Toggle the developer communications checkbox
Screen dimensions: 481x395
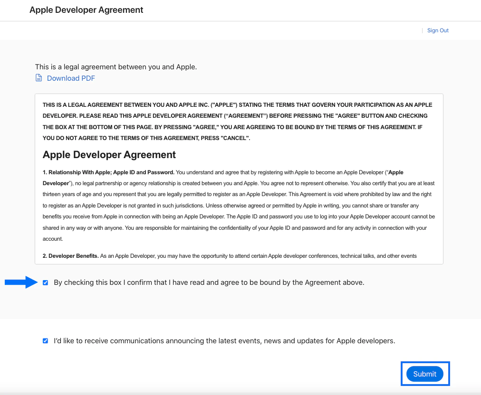45,340
